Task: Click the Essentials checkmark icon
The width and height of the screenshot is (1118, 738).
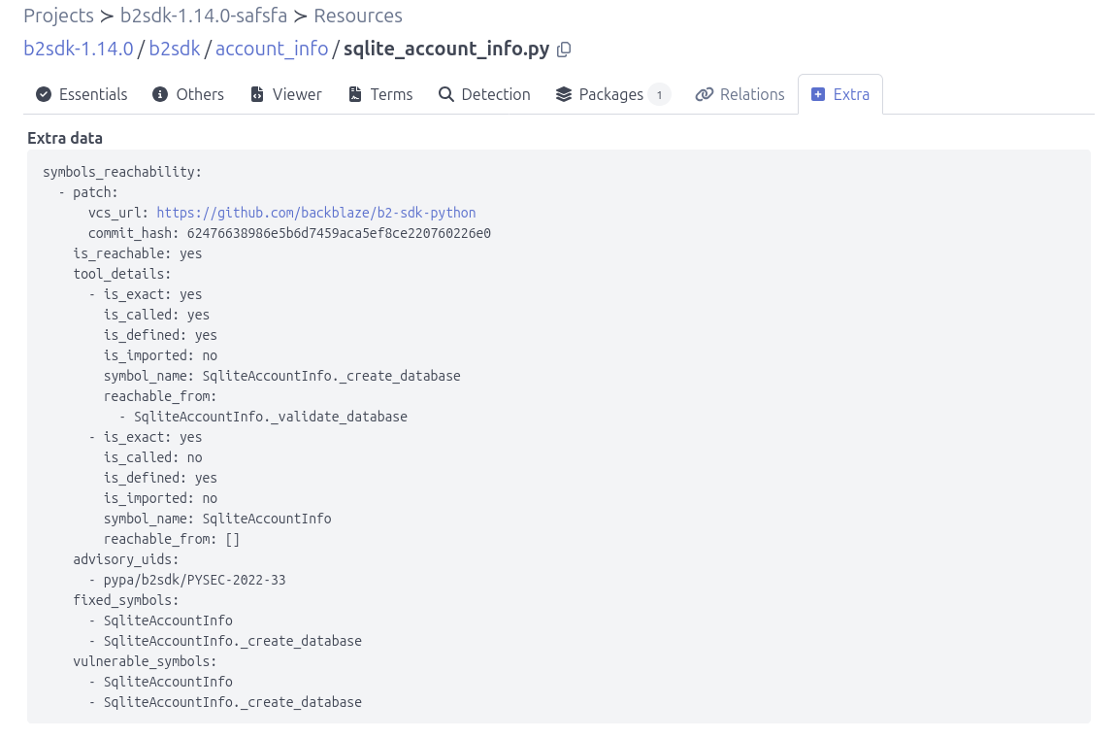Action: point(44,94)
